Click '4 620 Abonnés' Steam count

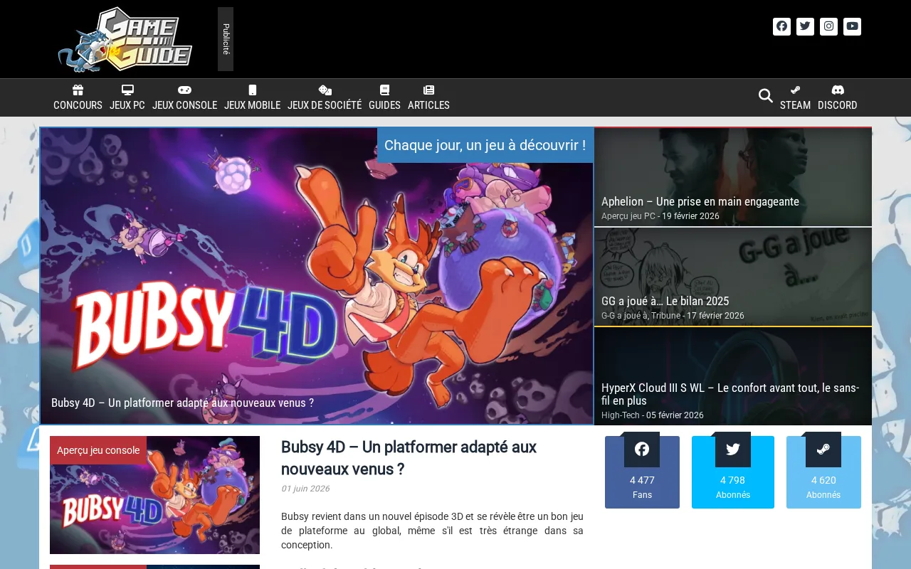pos(823,487)
